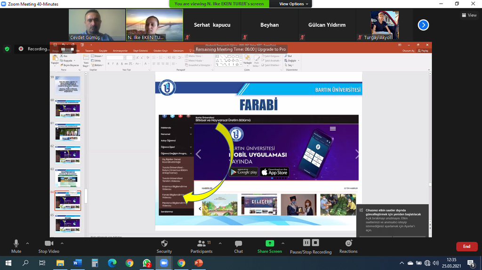Click the PowerPoint undo icon
Screen dimensions: 482x270
[x=64, y=45]
